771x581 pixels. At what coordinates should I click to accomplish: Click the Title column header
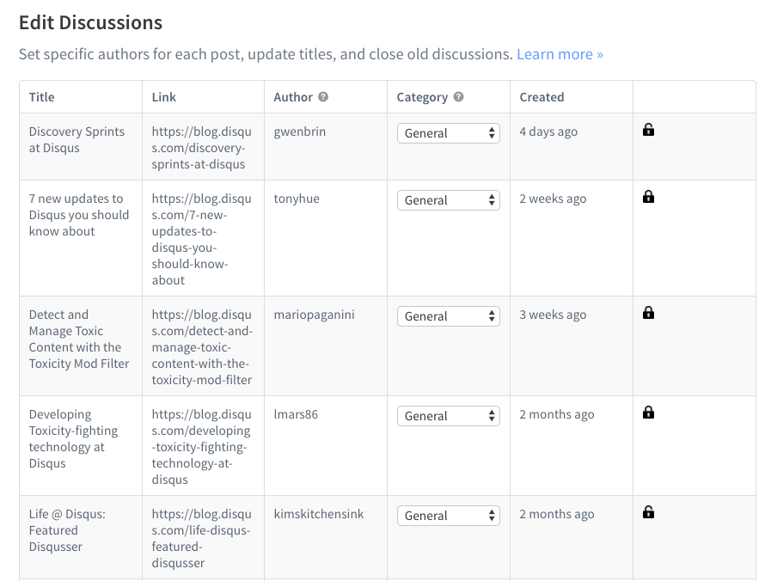tap(41, 96)
